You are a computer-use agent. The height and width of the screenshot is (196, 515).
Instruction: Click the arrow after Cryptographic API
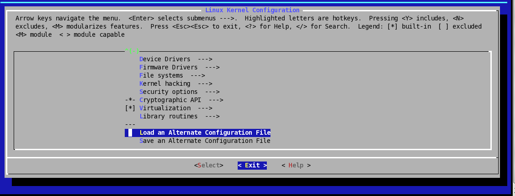(x=216, y=100)
